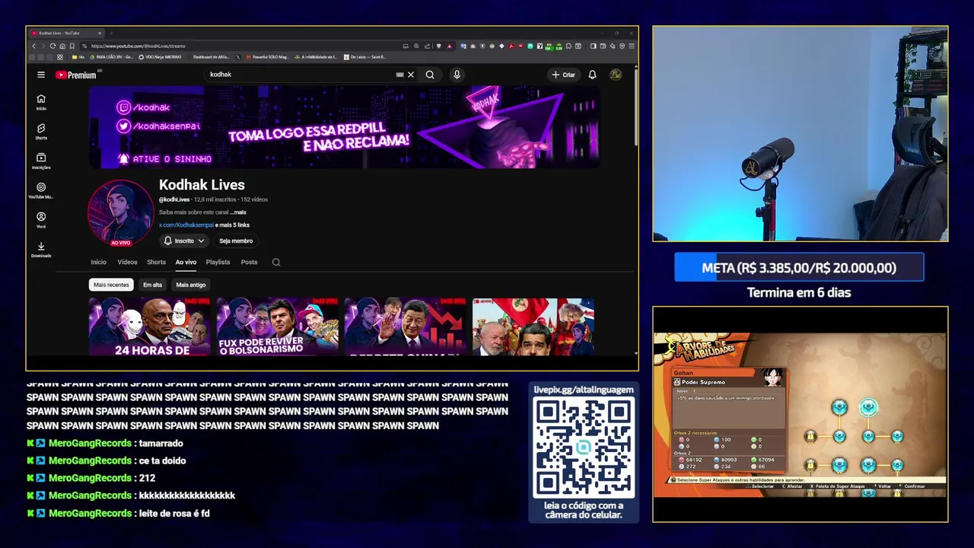Open the VDO.Ninja MIKRIM3 bookmark

(160, 57)
